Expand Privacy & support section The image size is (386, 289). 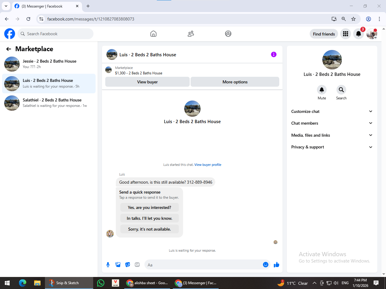pyautogui.click(x=332, y=147)
